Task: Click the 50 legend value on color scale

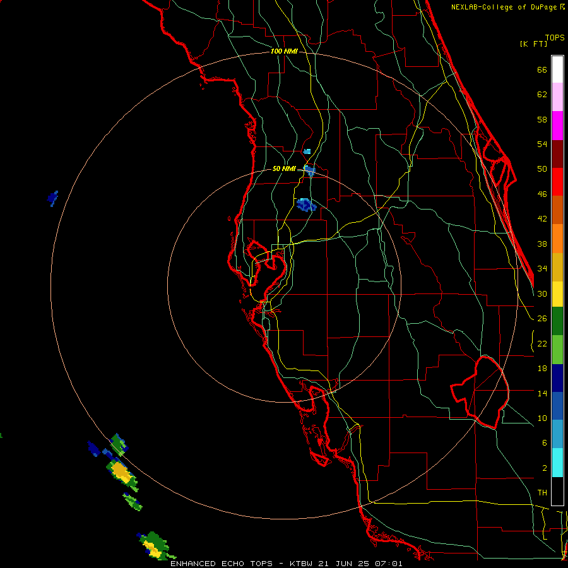Action: coord(542,169)
